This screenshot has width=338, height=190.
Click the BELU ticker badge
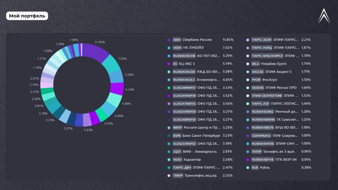click(255, 64)
